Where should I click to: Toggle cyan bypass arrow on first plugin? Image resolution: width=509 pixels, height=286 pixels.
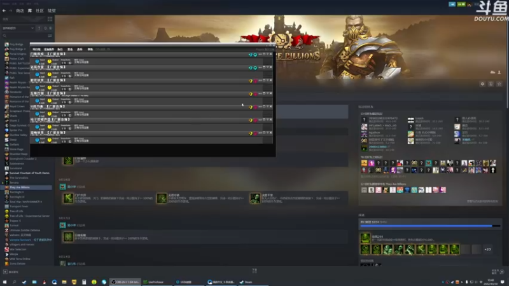(x=250, y=55)
